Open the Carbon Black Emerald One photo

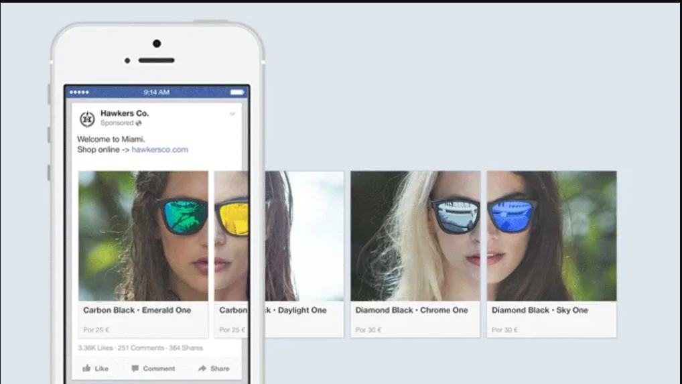point(143,236)
